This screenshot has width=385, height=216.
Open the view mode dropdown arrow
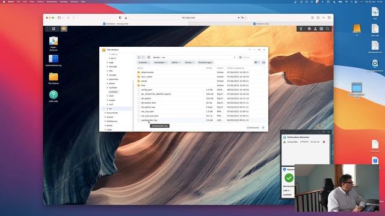coord(259,62)
